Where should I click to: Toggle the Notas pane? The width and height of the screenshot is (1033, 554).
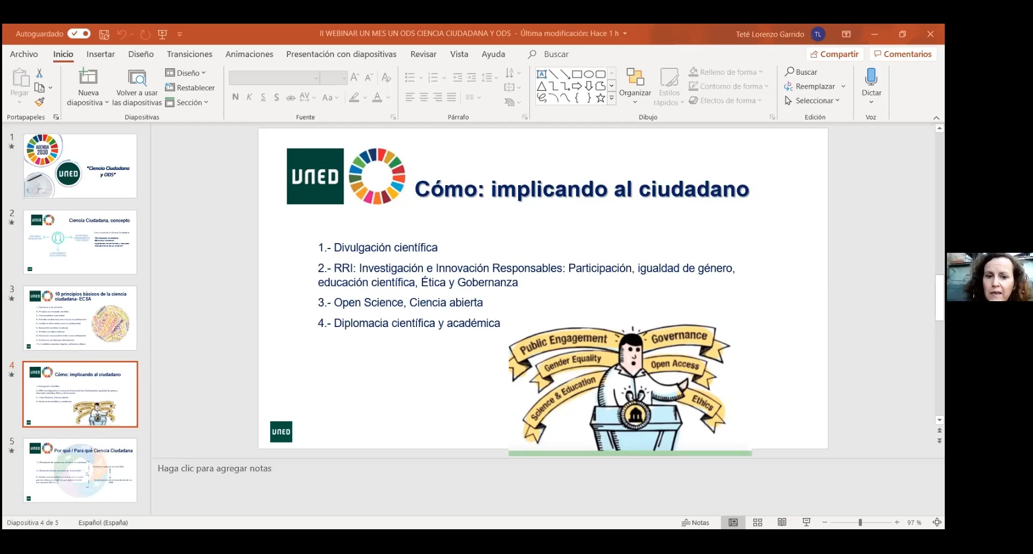[x=696, y=522]
